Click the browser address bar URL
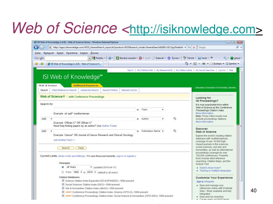Viewport: 273px width, 204px height. 118,47
